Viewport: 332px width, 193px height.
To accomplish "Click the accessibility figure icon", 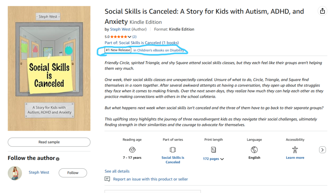I will [x=295, y=149].
